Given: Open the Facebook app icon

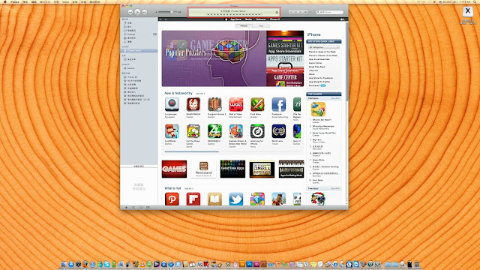Looking at the screenshot, I should pyautogui.click(x=278, y=104).
